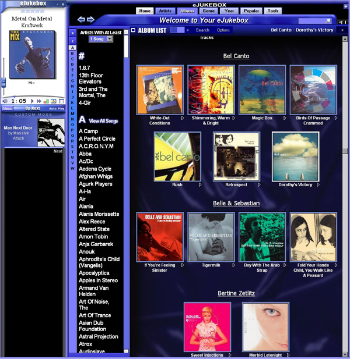Open the Album List Options menu
Viewport: 350px width, 359px height.
223,30
